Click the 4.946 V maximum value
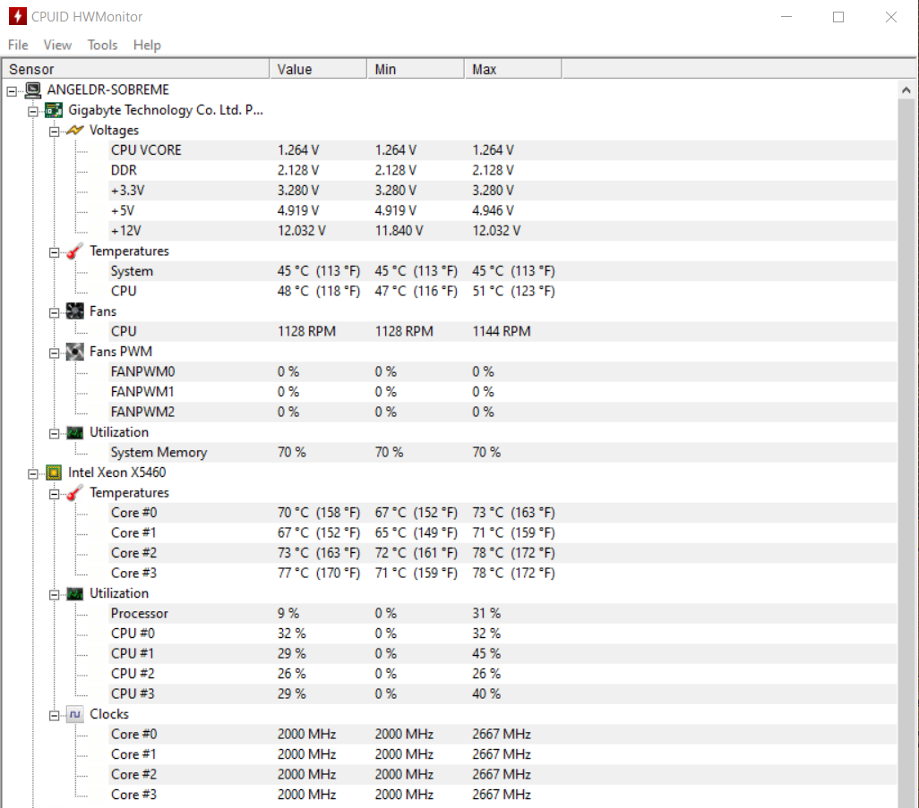Image resolution: width=919 pixels, height=808 pixels. [x=493, y=211]
